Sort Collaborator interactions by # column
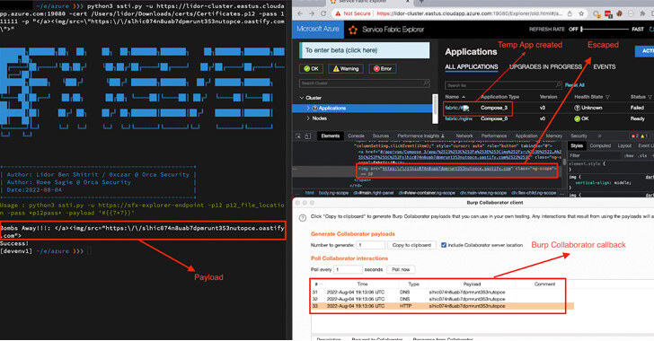This screenshot has width=654, height=341. click(x=318, y=284)
